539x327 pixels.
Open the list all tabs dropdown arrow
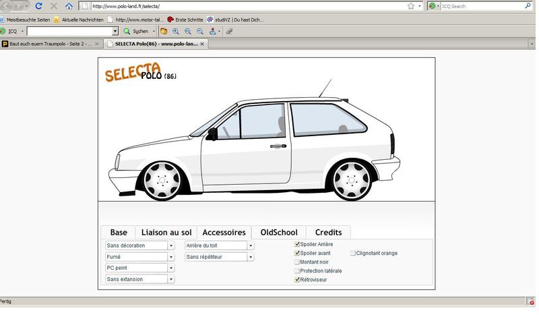[532, 44]
